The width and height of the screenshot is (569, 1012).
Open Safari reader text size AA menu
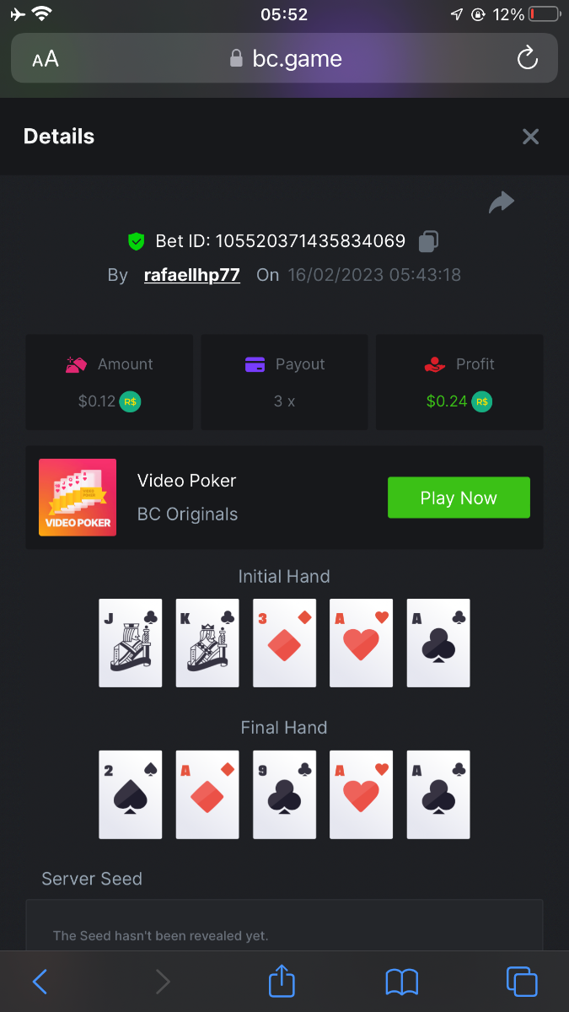pos(46,59)
